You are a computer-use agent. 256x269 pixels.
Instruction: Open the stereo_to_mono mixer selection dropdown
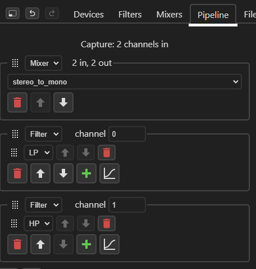pos(125,82)
